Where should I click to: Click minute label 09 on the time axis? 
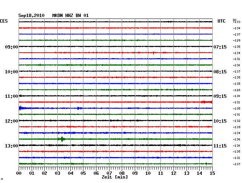(x=135, y=173)
